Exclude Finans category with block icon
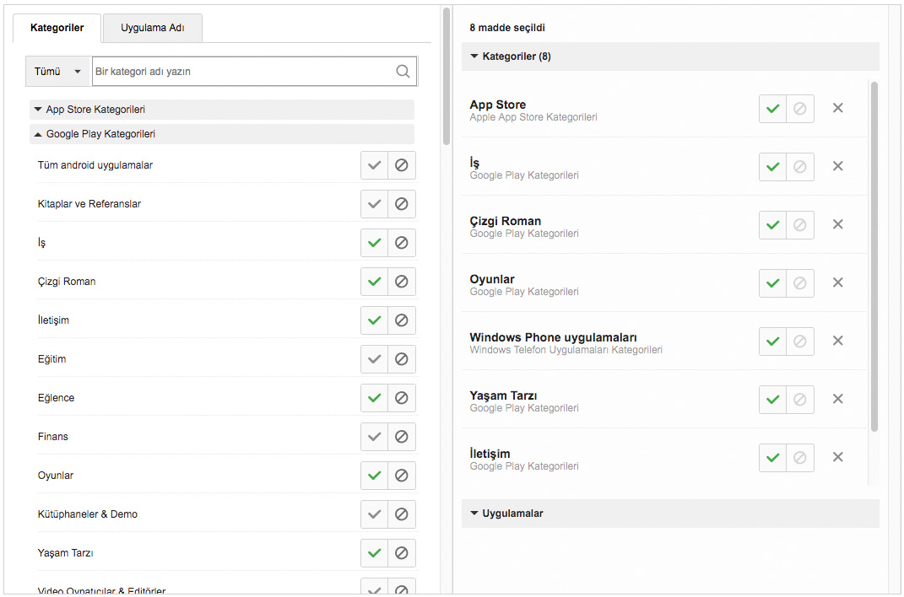904x597 pixels. [402, 437]
